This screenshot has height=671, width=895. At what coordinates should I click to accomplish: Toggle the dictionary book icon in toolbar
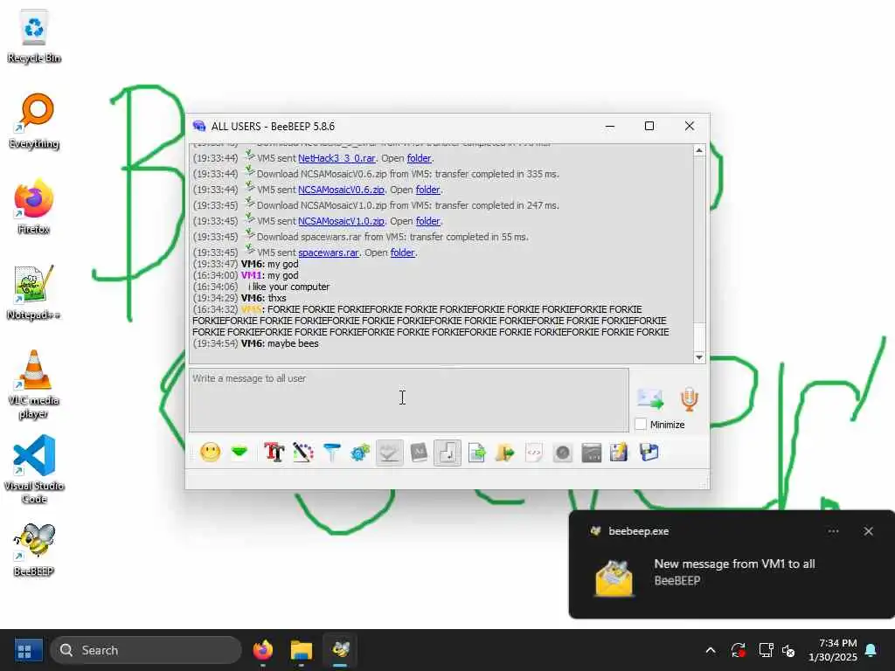(419, 453)
